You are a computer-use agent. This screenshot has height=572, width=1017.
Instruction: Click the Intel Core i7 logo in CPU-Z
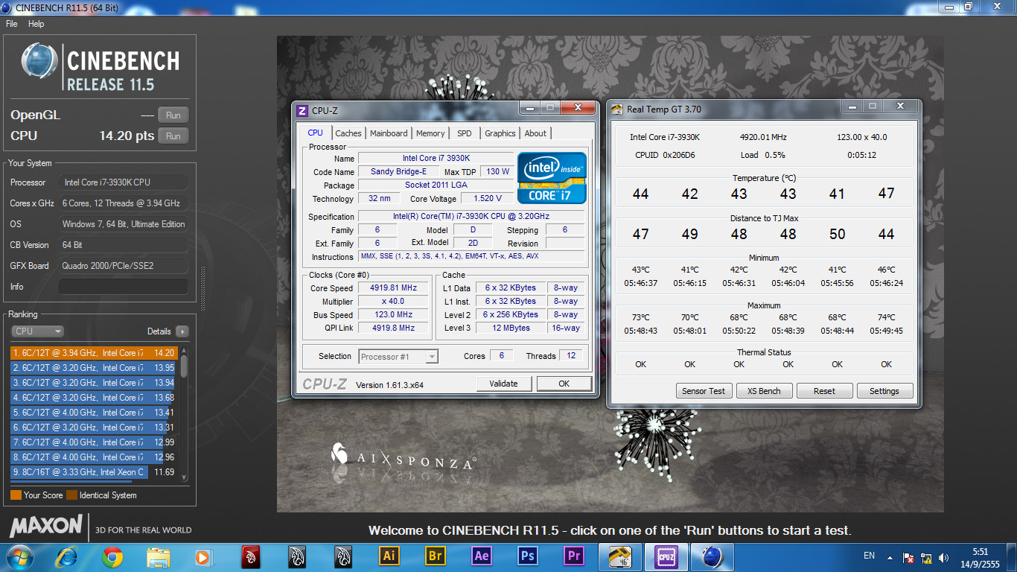552,177
